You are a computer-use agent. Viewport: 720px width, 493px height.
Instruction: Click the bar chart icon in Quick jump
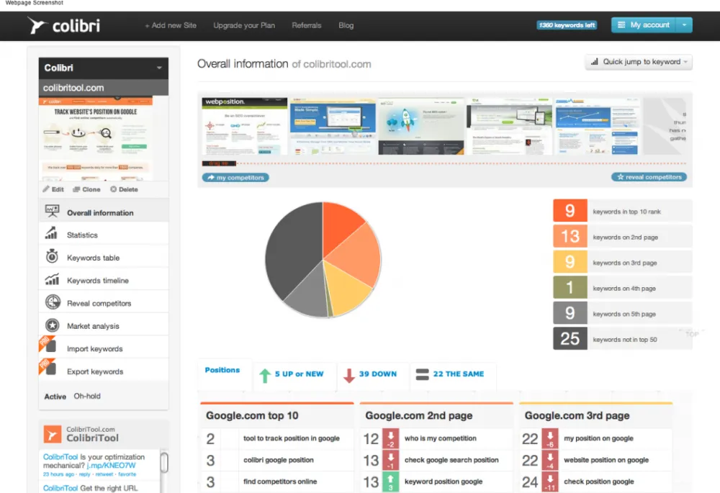[x=595, y=61]
